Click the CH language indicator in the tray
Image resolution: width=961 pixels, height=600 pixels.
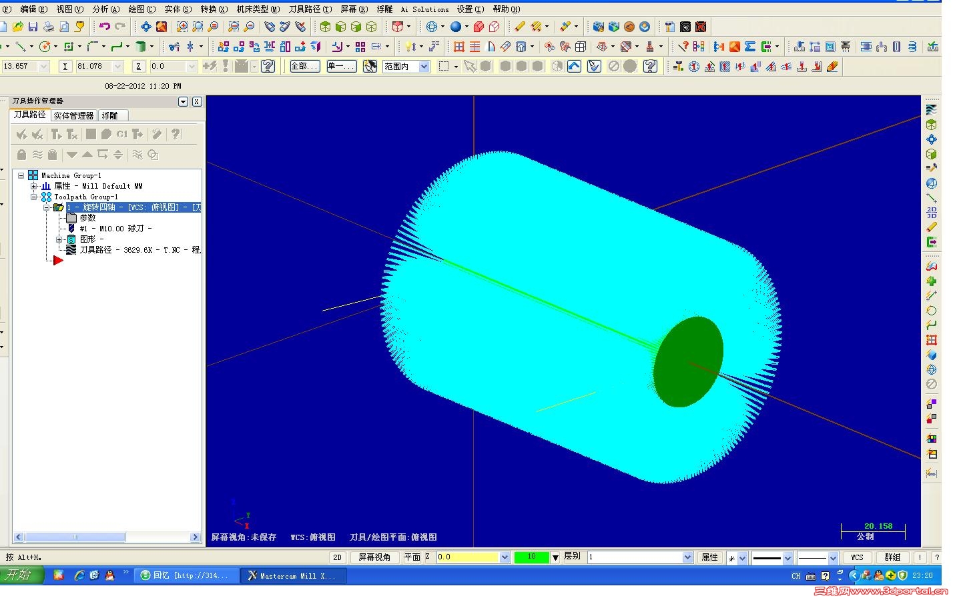pyautogui.click(x=795, y=576)
